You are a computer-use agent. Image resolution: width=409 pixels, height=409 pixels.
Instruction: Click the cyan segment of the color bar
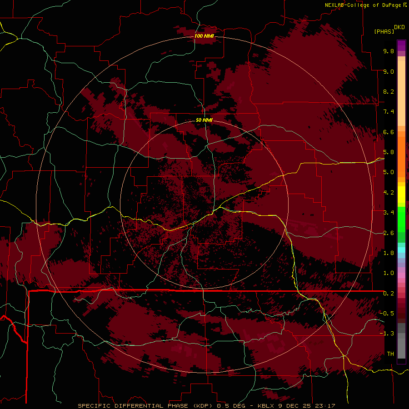click(x=401, y=250)
